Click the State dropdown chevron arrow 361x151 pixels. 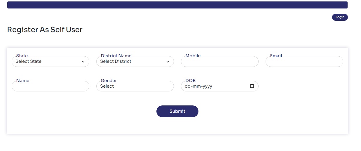tap(83, 62)
